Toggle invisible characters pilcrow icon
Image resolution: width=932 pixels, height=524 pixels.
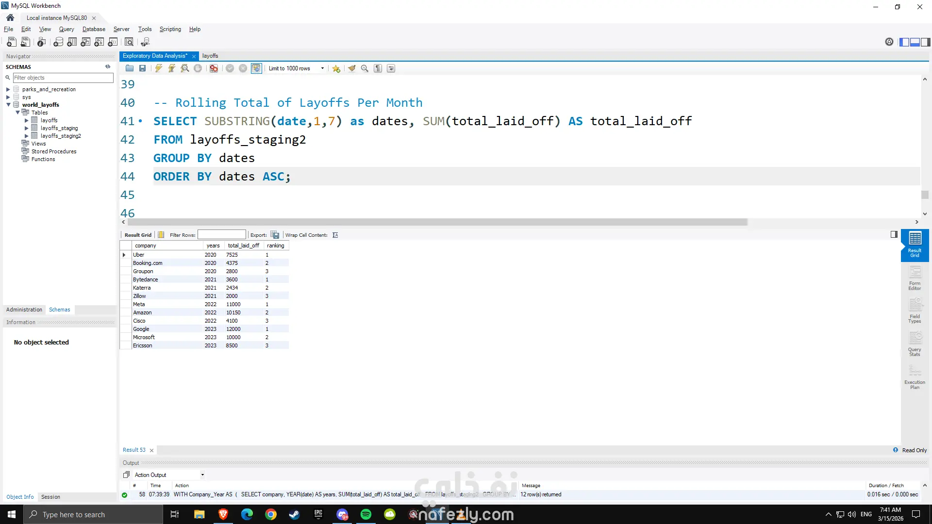(378, 68)
